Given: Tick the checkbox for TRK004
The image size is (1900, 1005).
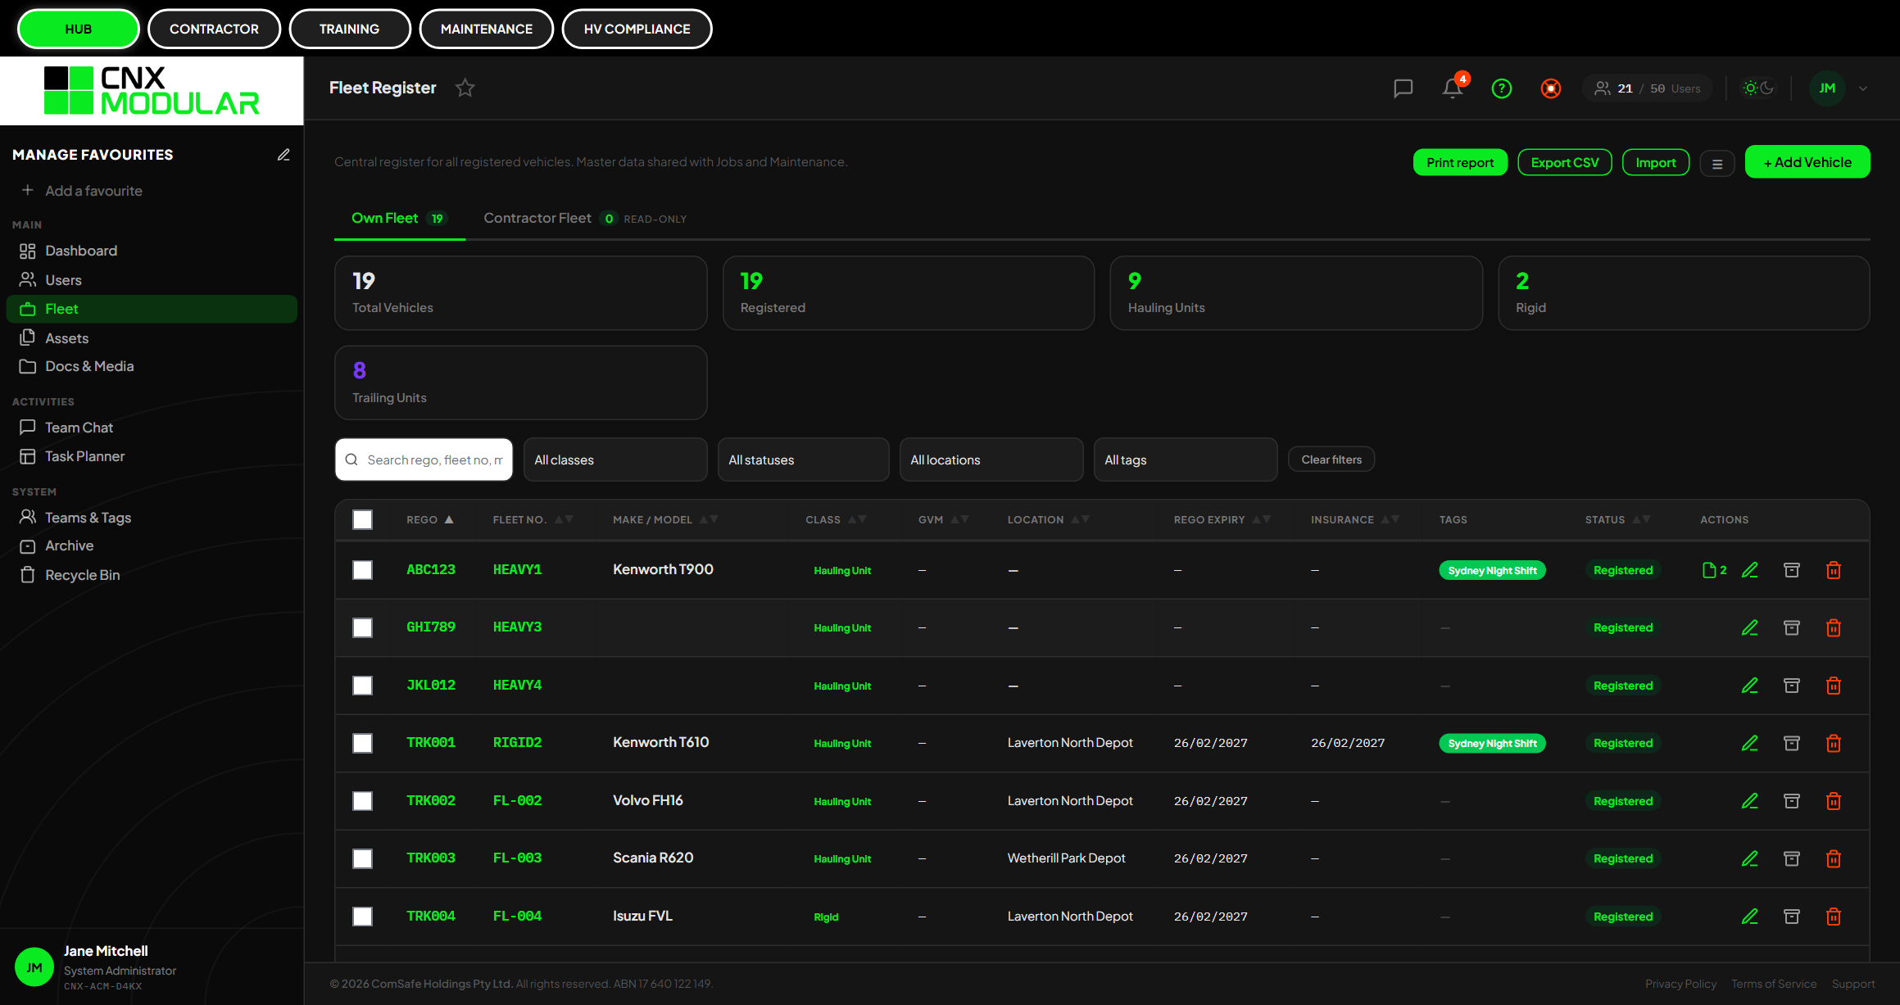Looking at the screenshot, I should [362, 917].
